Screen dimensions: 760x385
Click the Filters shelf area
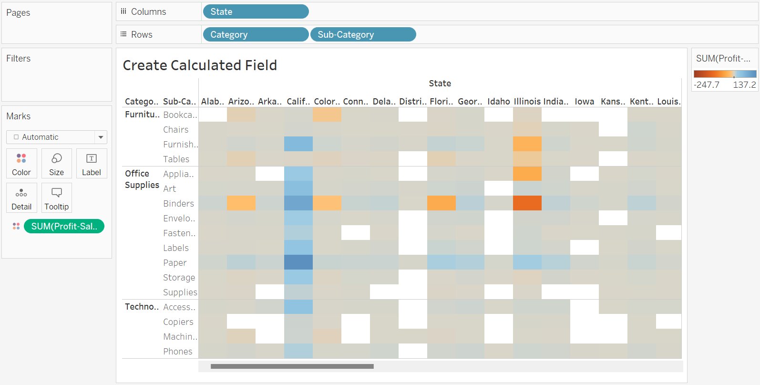click(56, 74)
